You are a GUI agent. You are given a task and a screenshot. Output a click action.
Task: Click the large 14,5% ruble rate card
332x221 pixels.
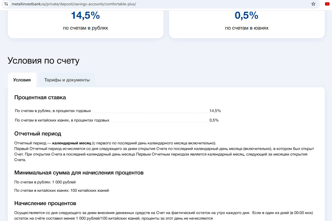(85, 21)
